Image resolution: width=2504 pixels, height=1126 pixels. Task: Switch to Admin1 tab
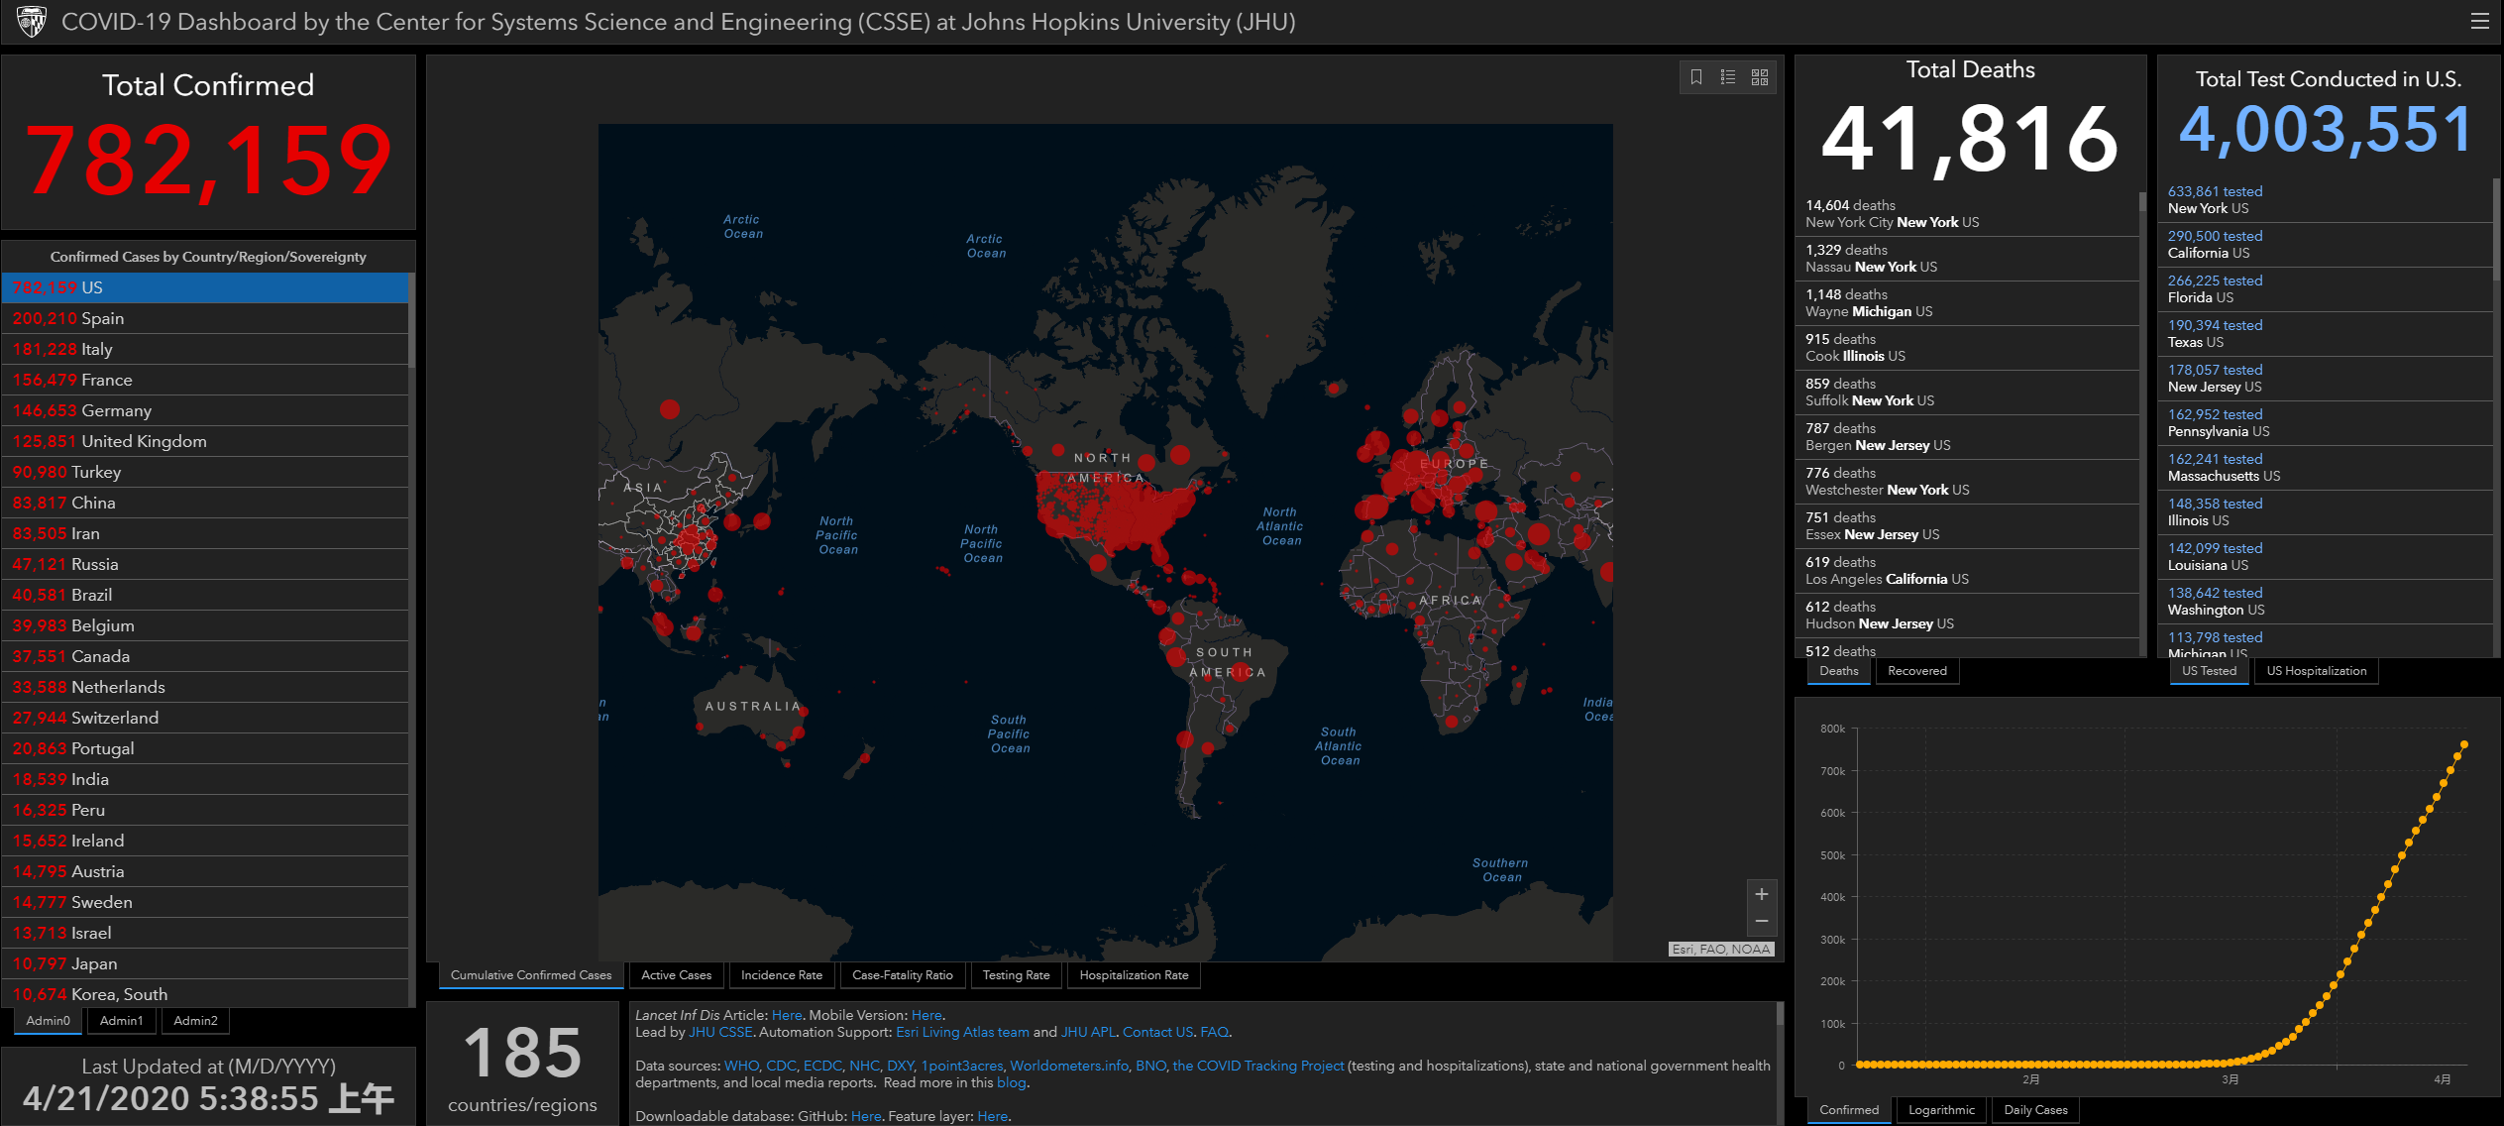click(x=121, y=1021)
